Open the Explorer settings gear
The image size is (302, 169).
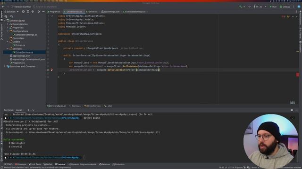click(39, 12)
